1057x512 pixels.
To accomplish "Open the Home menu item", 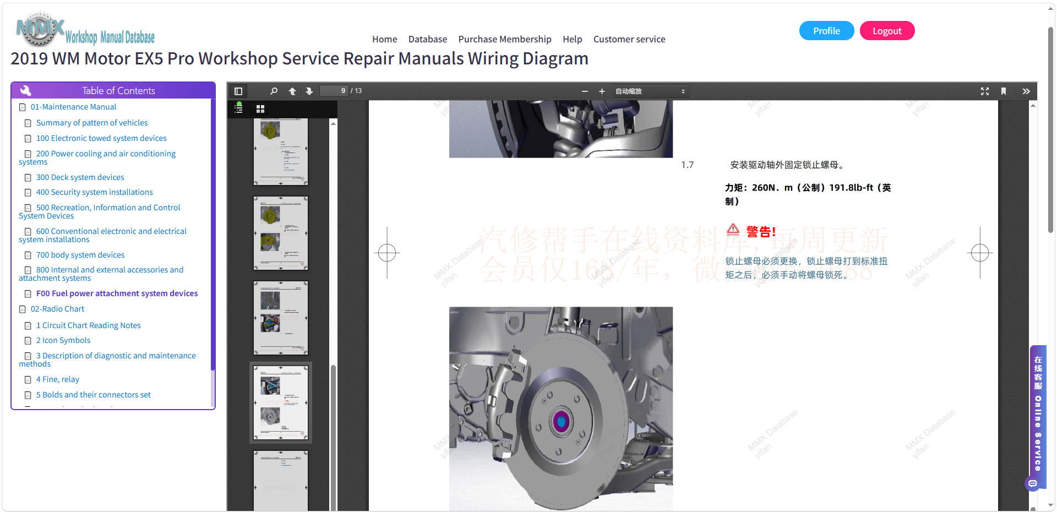I will click(384, 39).
